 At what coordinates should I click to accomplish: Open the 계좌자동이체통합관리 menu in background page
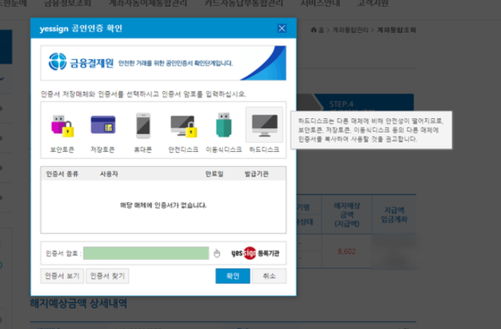[x=148, y=4]
